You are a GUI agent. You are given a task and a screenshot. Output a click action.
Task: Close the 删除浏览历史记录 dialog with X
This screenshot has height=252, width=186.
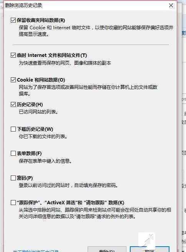(x=171, y=5)
